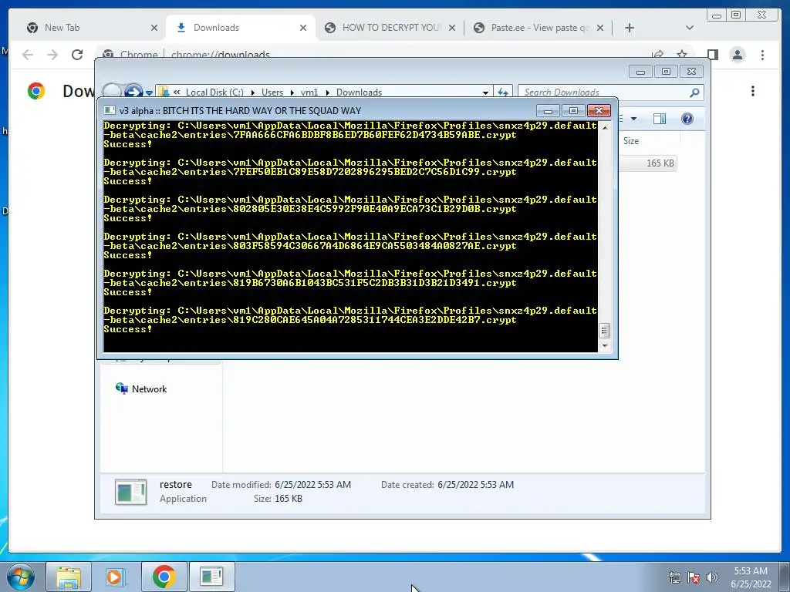Viewport: 790px width, 592px height.
Task: Open a new Chrome tab with plus button
Action: pyautogui.click(x=630, y=29)
